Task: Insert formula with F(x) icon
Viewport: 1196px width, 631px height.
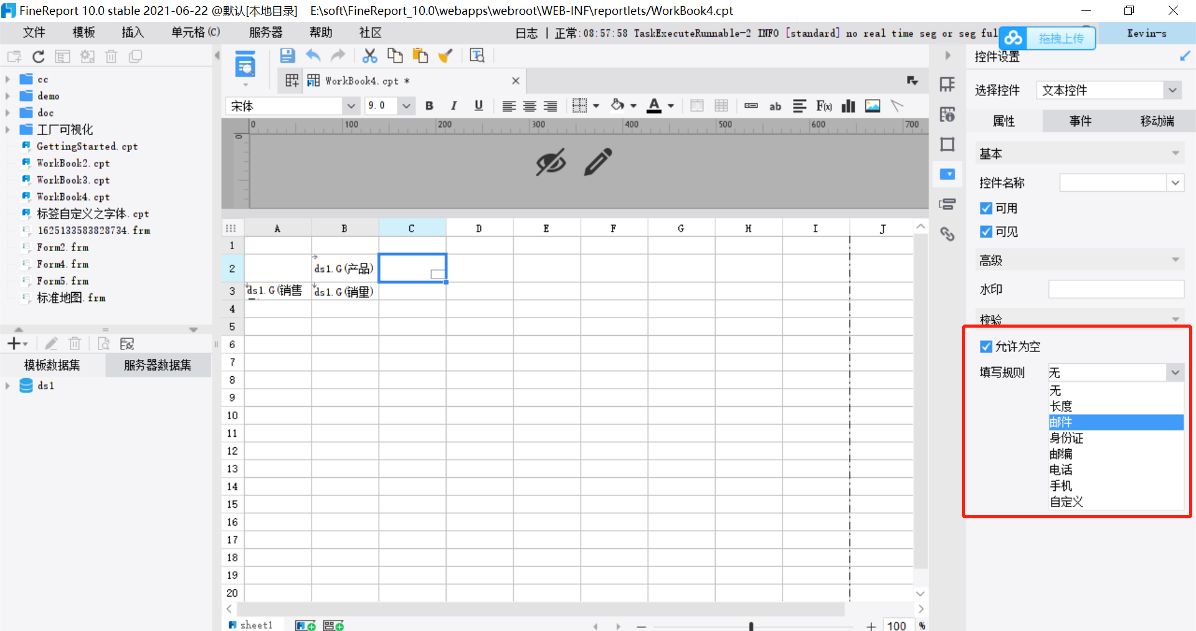Action: tap(824, 106)
